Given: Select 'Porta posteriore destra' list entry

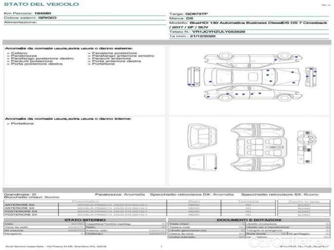Looking at the screenshot, I should [37, 64].
